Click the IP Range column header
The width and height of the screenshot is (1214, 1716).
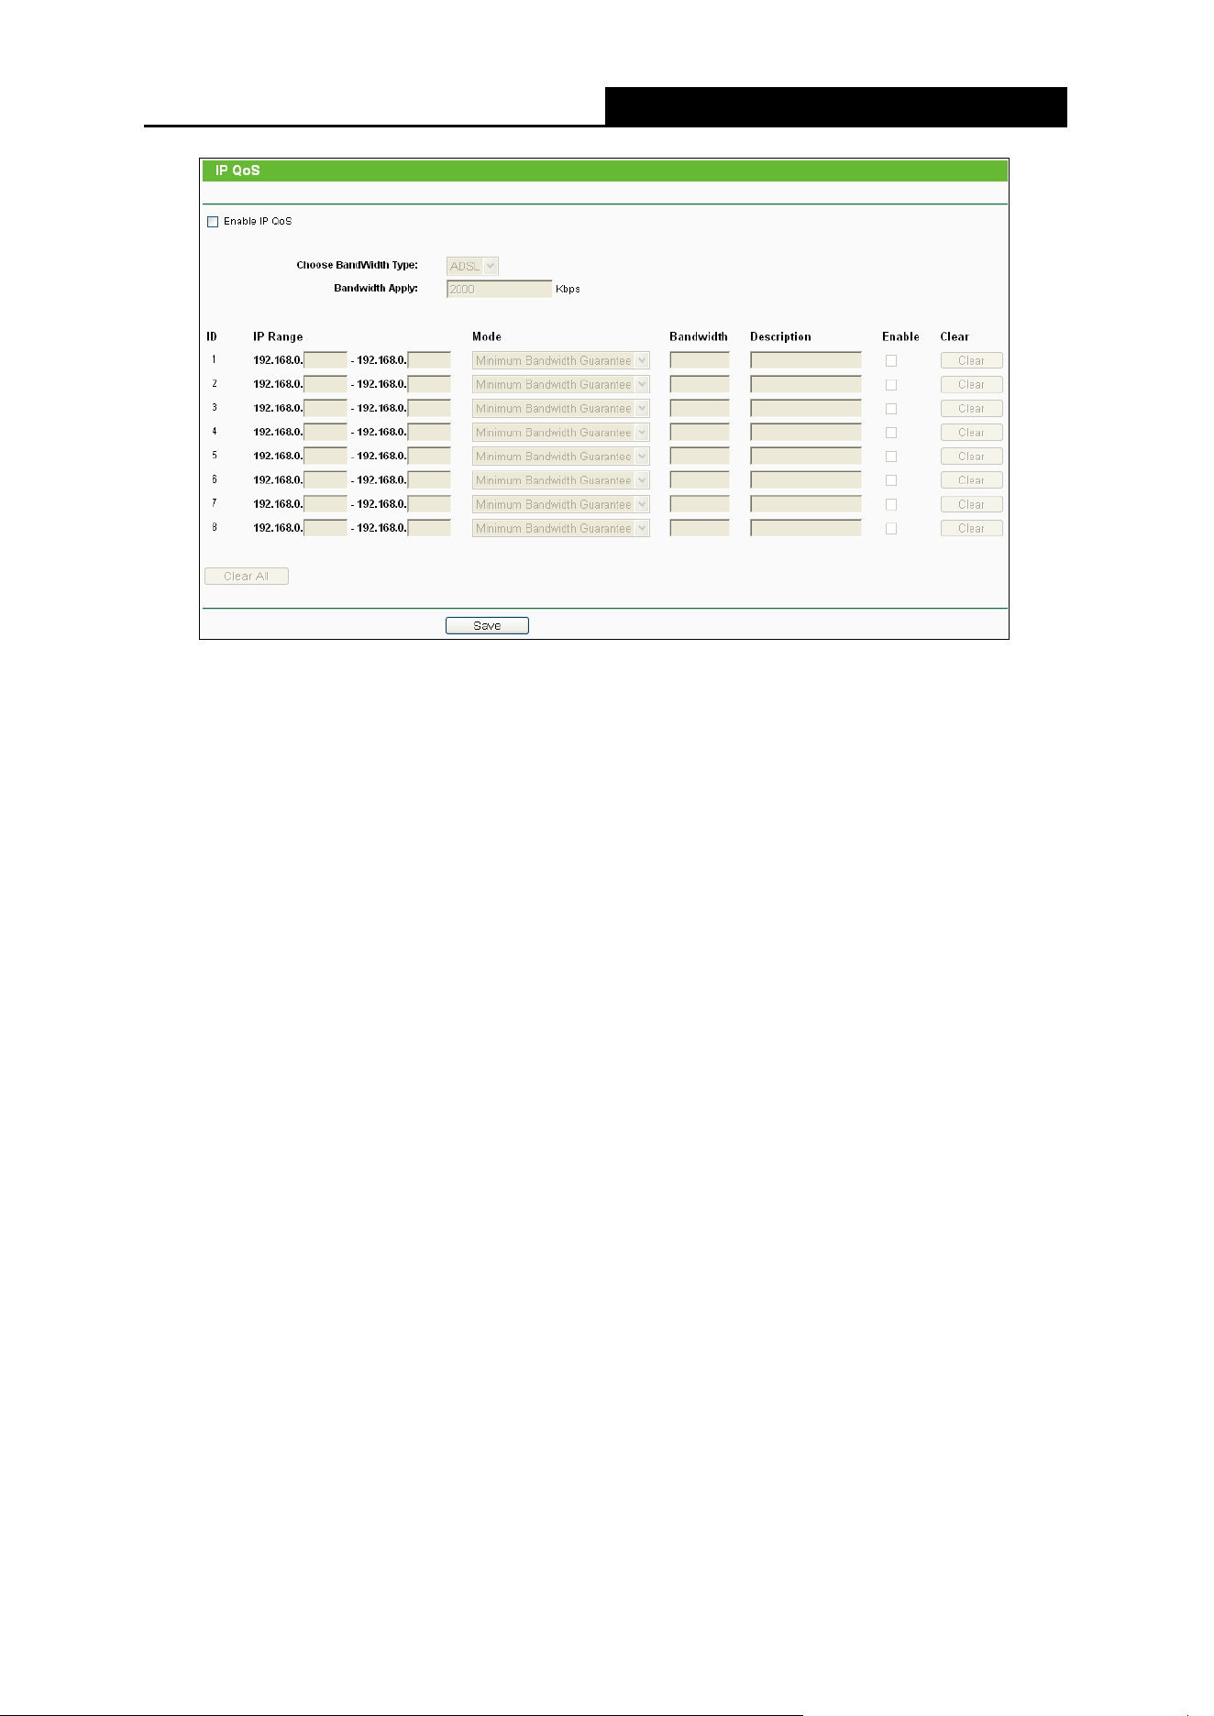(278, 337)
